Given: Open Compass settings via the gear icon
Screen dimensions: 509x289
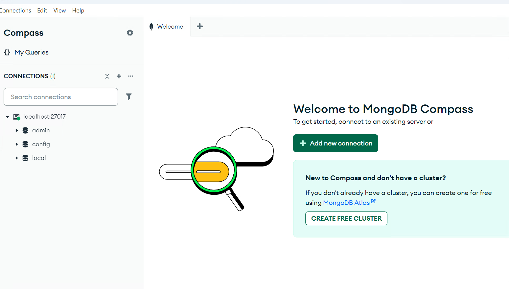Looking at the screenshot, I should coord(130,33).
